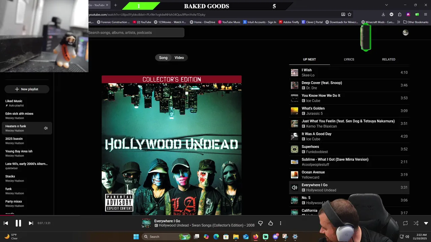Create a New playlist
431x242 pixels.
(x=27, y=89)
